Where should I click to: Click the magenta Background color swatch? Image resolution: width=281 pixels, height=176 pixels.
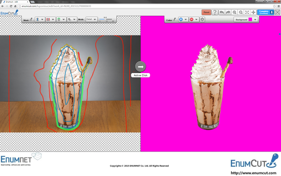[x=250, y=19]
